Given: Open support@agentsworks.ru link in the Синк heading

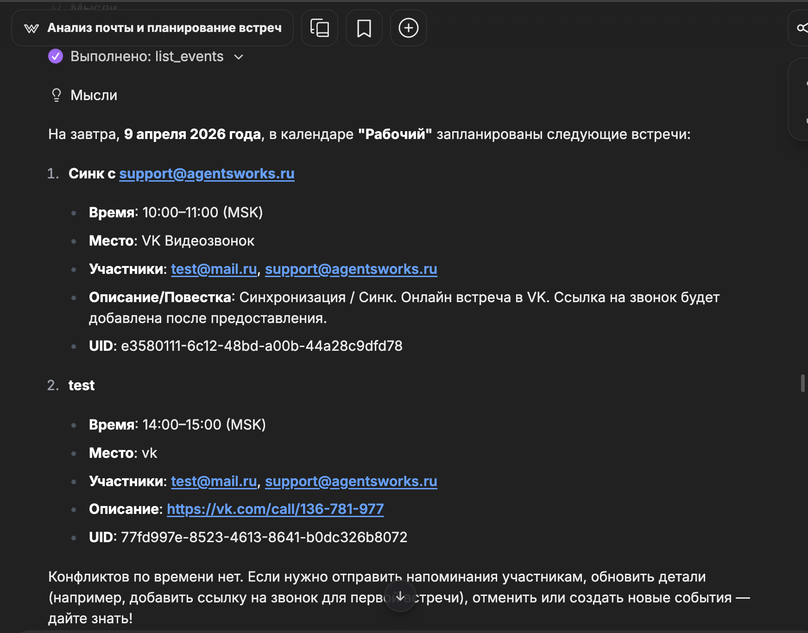Looking at the screenshot, I should click(207, 173).
